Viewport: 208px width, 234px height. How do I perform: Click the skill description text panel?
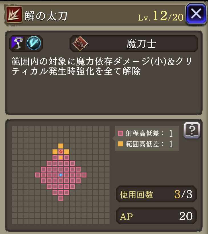click(x=104, y=73)
